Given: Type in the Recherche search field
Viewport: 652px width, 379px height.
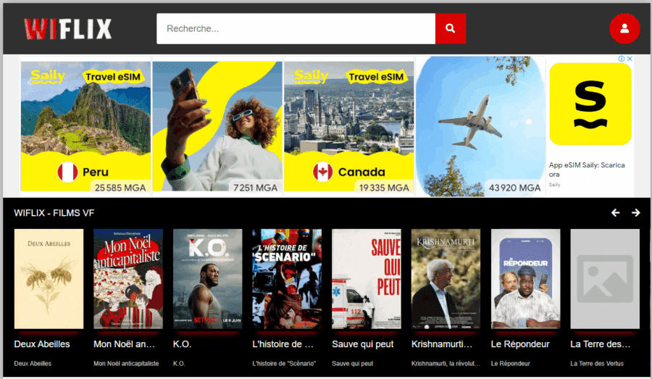Looking at the screenshot, I should click(x=296, y=29).
